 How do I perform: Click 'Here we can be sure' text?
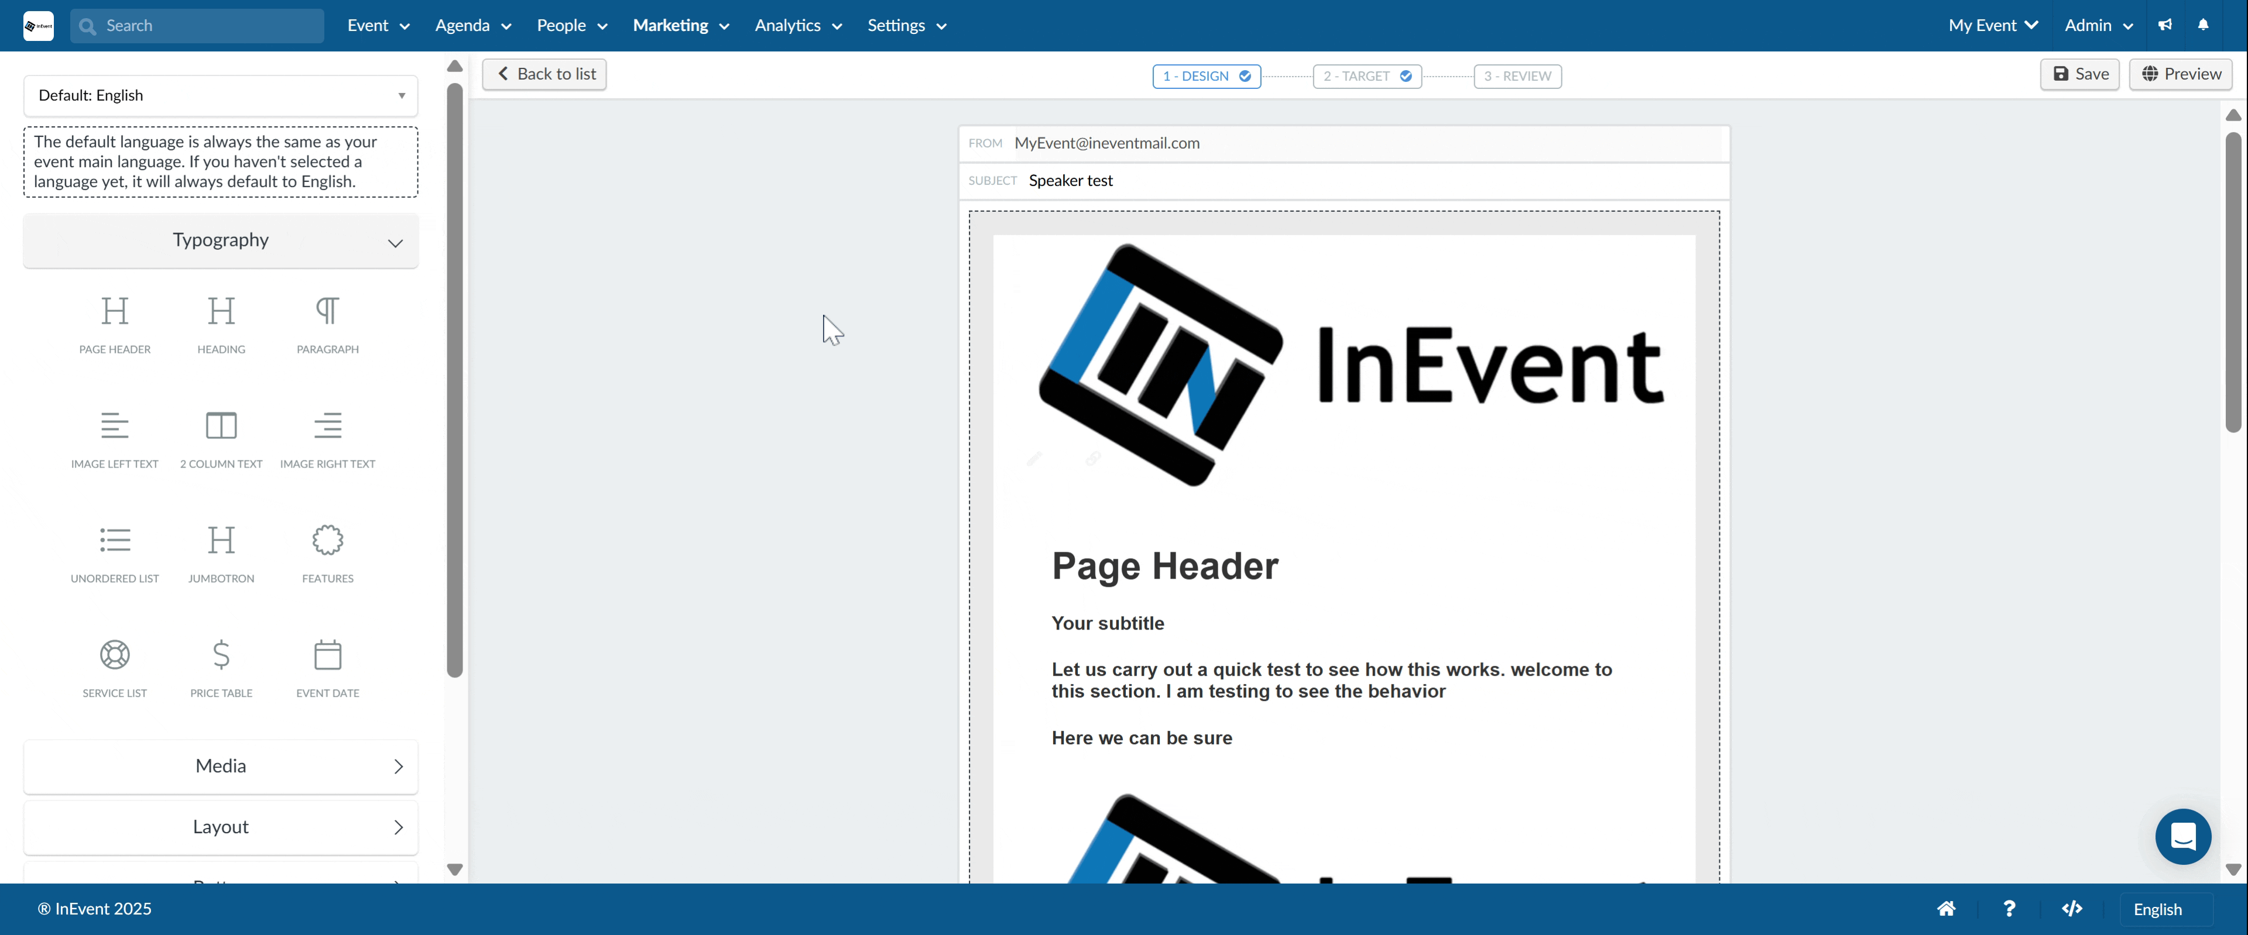1142,738
